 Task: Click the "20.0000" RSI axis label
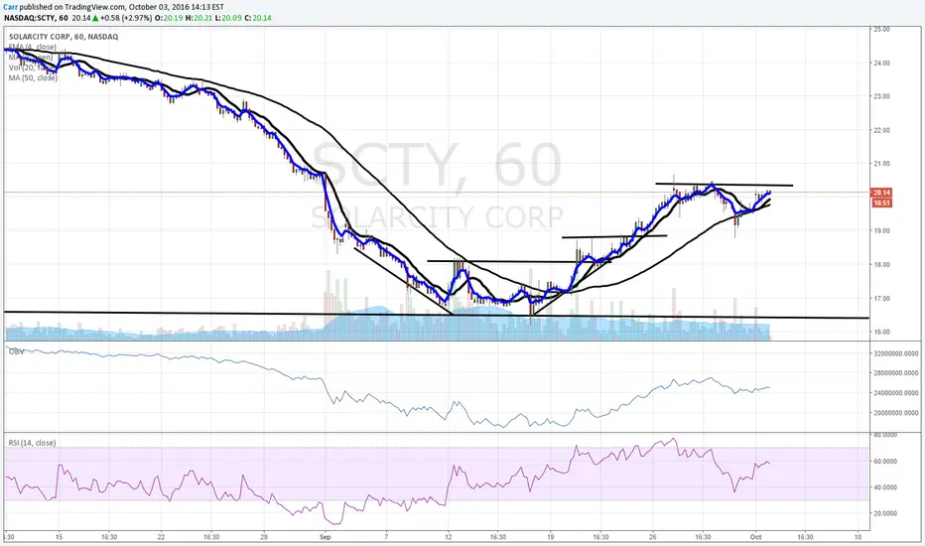point(885,513)
